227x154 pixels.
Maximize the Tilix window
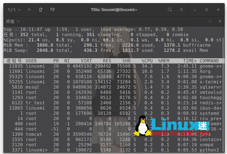[207, 10]
